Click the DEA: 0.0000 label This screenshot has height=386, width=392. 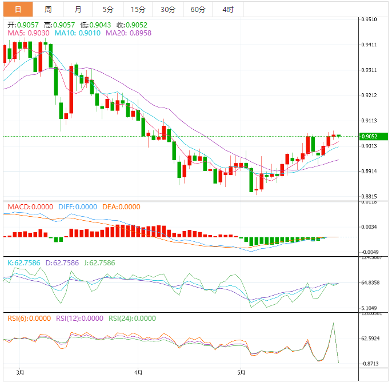pos(121,207)
